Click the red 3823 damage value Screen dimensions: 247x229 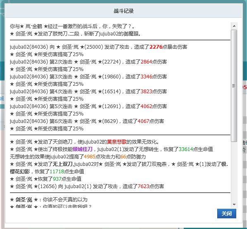coord(146,92)
